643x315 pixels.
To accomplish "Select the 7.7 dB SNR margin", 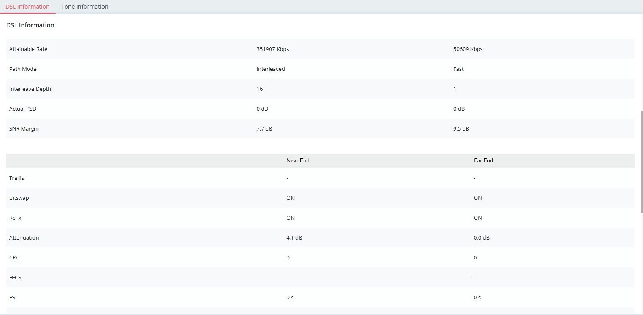I will [264, 128].
